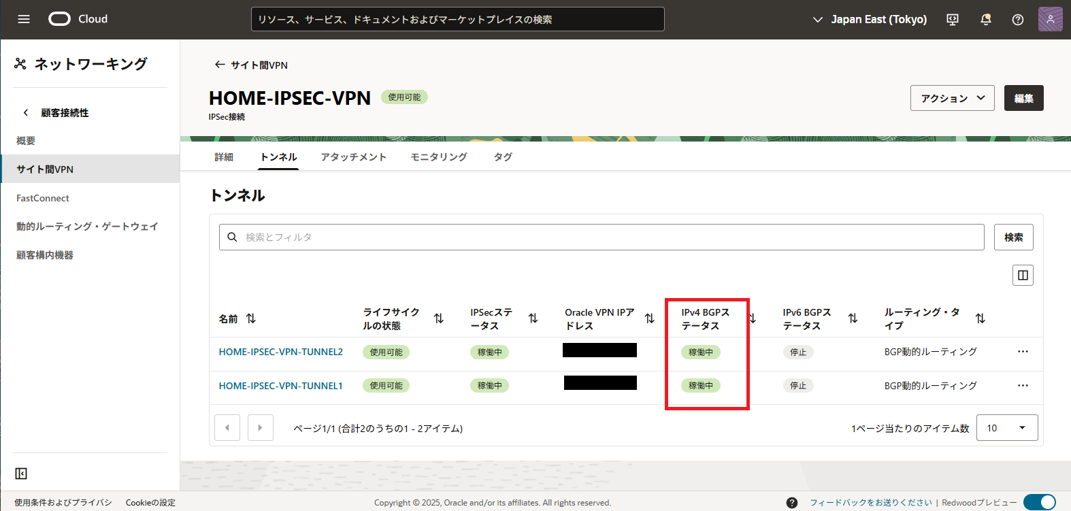1071x511 pixels.
Task: Open the items-per-page dropdown showing 10
Action: [x=1007, y=428]
